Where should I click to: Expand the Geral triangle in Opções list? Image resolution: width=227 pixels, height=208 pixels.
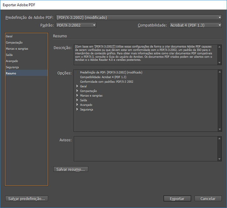[x=77, y=86]
